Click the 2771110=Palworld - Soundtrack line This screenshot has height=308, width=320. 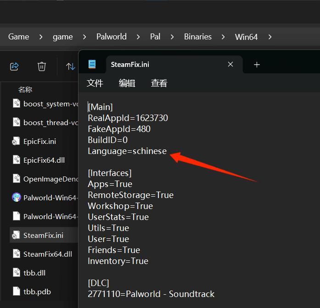(151, 294)
